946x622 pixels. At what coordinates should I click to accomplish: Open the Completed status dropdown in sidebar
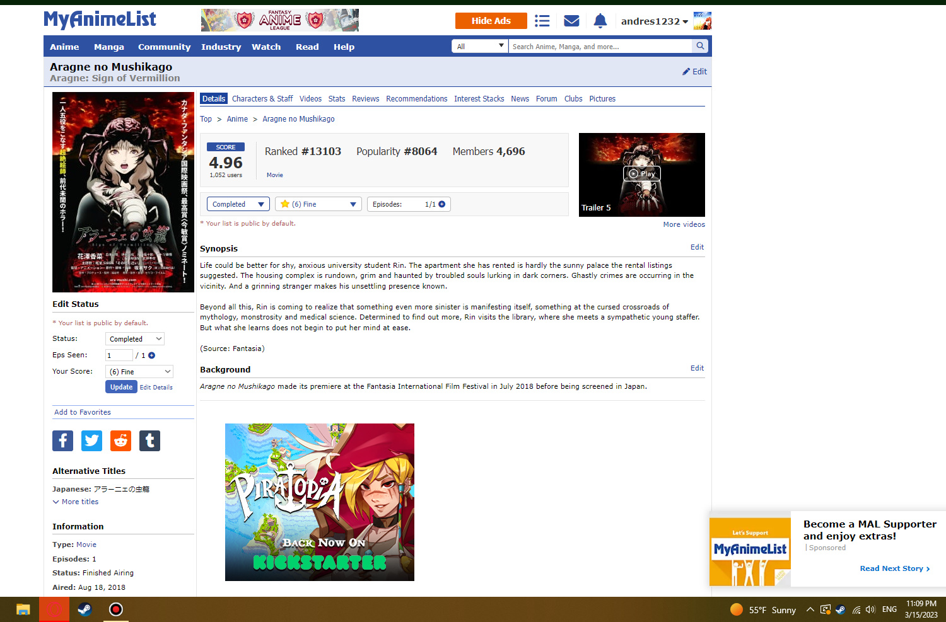pos(135,339)
